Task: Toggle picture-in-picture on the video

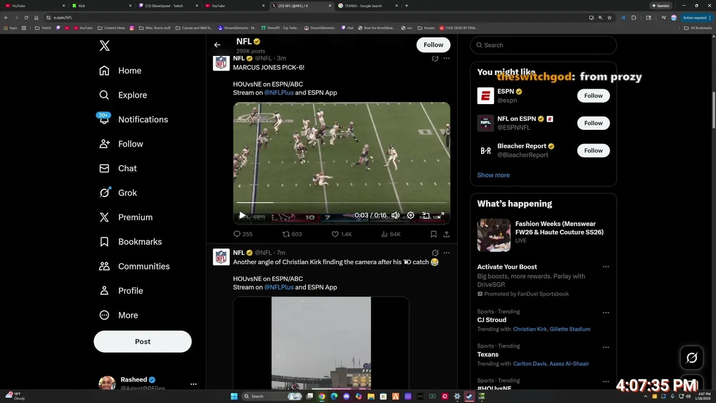Action: (x=426, y=215)
